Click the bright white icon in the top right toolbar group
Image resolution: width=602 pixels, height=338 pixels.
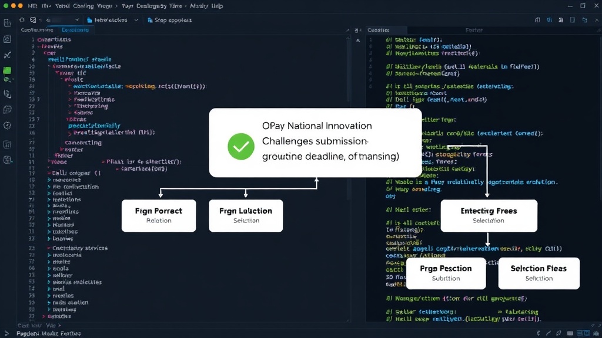pos(561,20)
